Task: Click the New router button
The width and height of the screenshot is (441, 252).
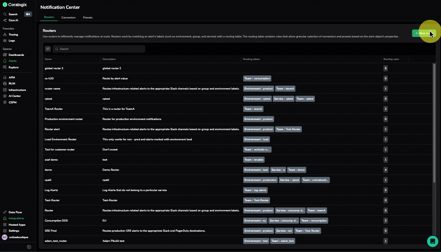Action: 424,33
